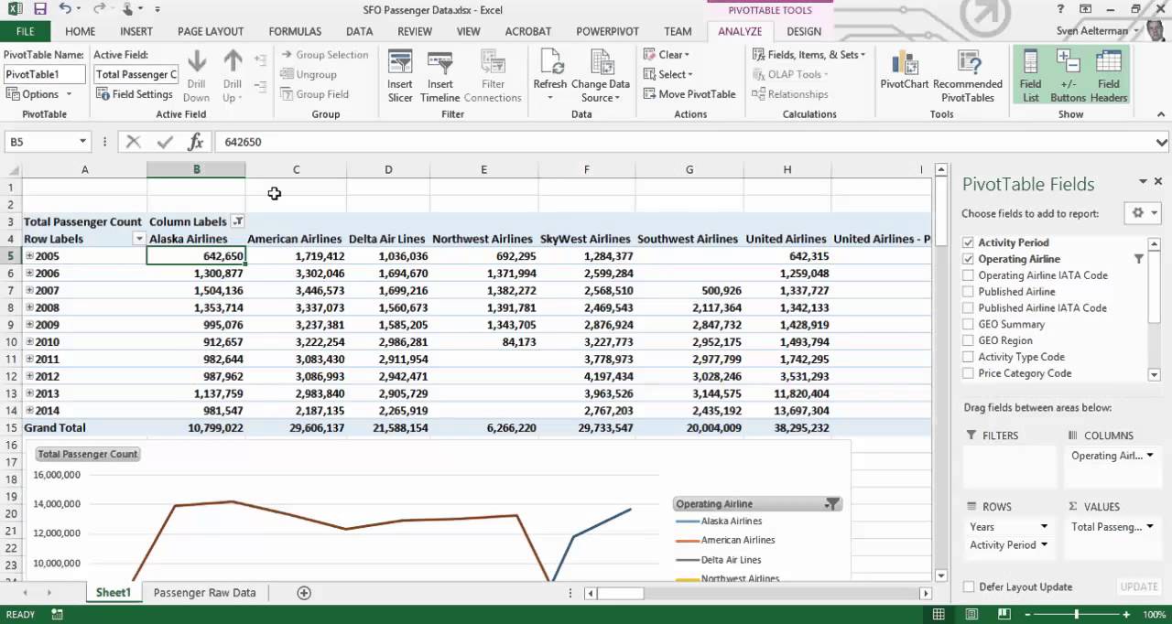1172x624 pixels.
Task: Select column B header
Action: click(196, 169)
